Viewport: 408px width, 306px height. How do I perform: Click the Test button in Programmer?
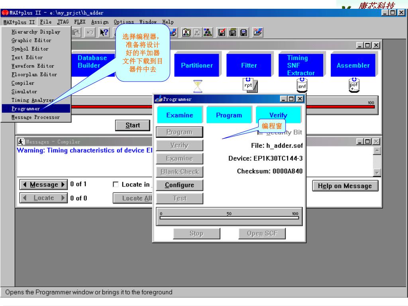[180, 198]
